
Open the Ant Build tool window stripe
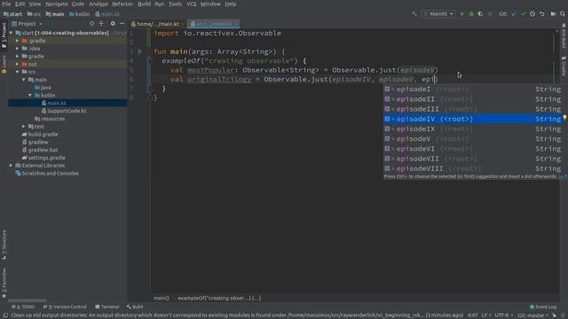[x=564, y=36]
